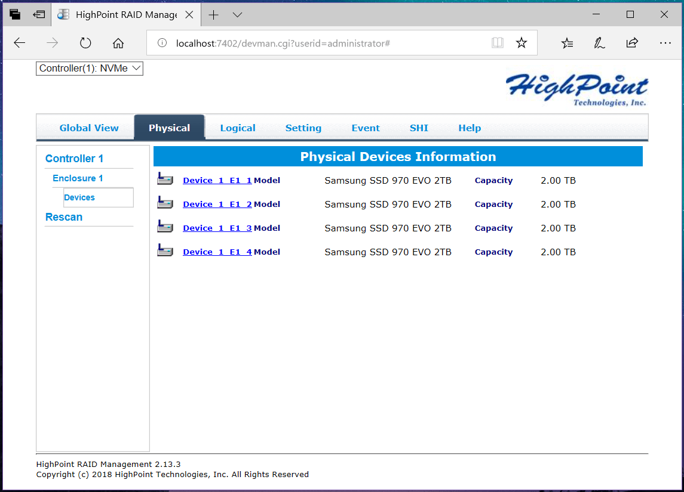Click the drive icon for Device_1_E1_4

pos(165,250)
